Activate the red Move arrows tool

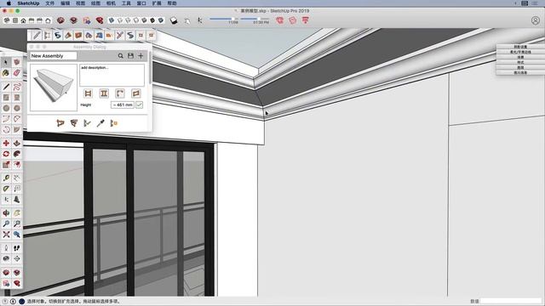(x=6, y=143)
